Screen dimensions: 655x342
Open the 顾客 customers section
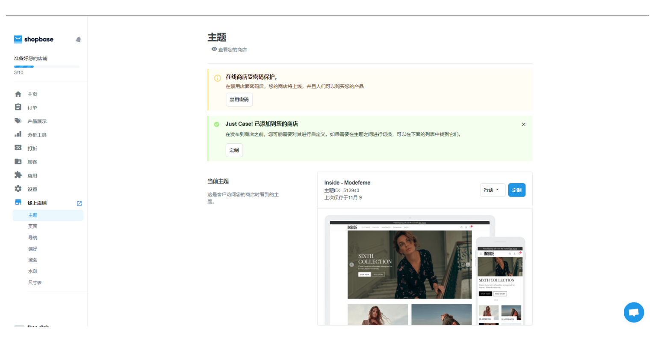point(32,162)
